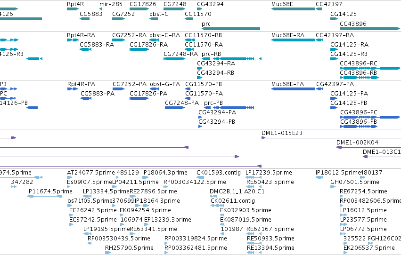Select the CK01593.contig feature
The width and height of the screenshot is (401, 255).
200,177
